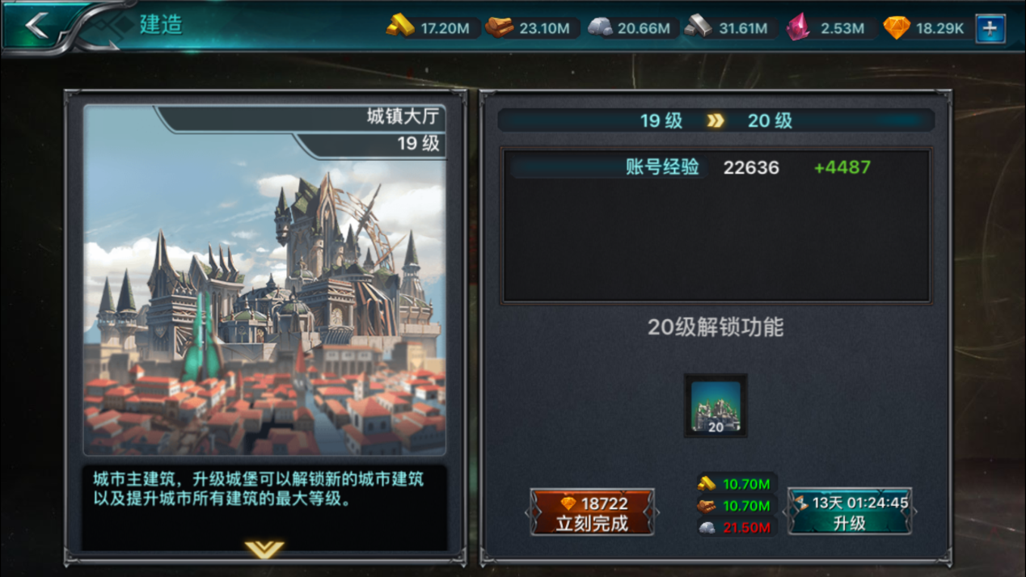Tap the pink crystal resource icon
The width and height of the screenshot is (1026, 577).
coord(799,27)
